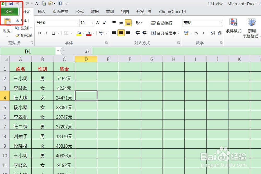Click the accounting number format icon
Viewport: 261px width, 174px height.
(x=186, y=33)
